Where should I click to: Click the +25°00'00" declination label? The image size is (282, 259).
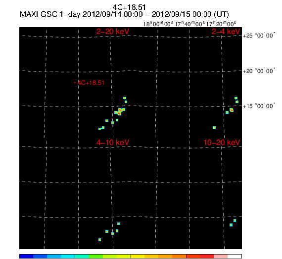(259, 36)
